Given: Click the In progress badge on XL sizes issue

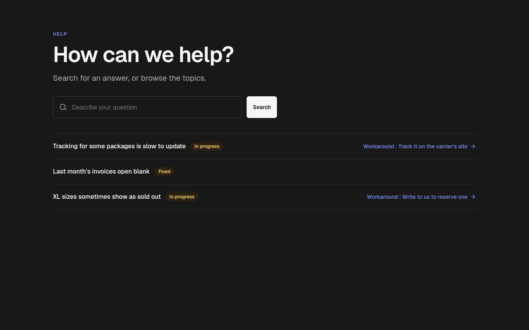Looking at the screenshot, I should (x=182, y=197).
